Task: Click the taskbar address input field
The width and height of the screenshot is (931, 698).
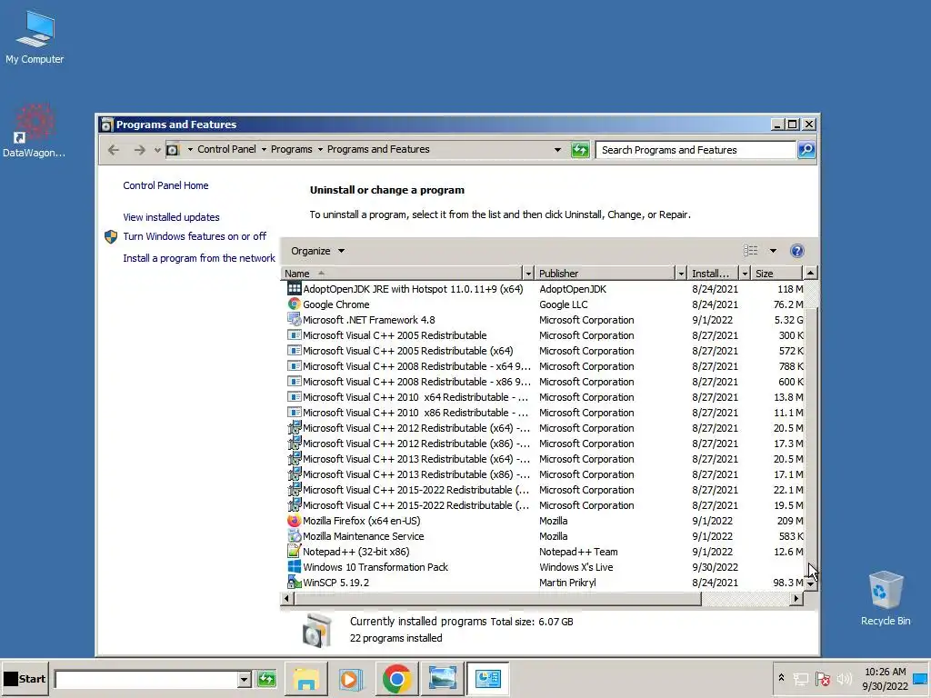Action: click(146, 679)
